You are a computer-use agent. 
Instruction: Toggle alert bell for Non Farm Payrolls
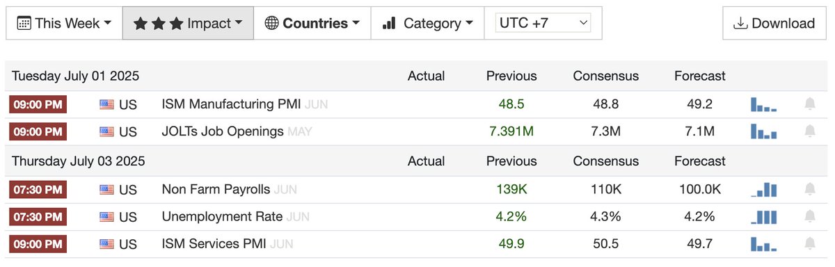pos(809,189)
